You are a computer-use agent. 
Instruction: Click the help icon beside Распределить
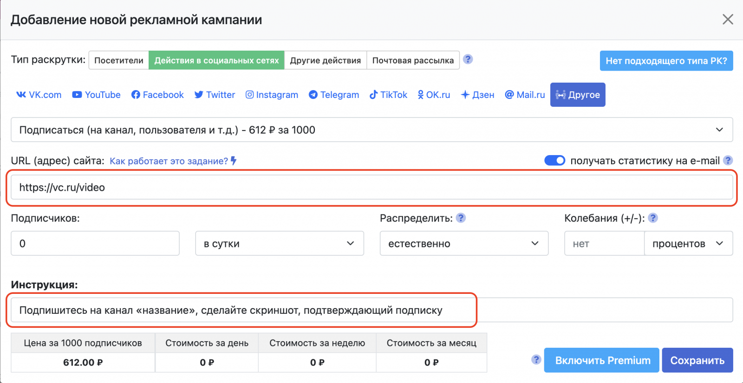(461, 218)
